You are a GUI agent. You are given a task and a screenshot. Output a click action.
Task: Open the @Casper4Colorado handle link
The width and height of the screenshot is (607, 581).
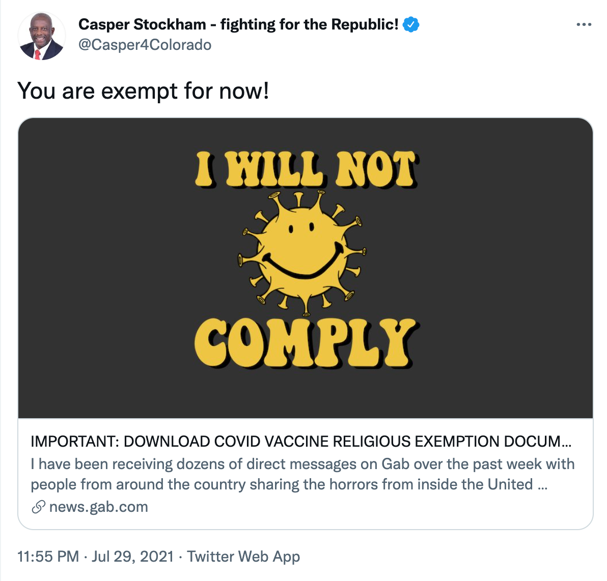145,45
